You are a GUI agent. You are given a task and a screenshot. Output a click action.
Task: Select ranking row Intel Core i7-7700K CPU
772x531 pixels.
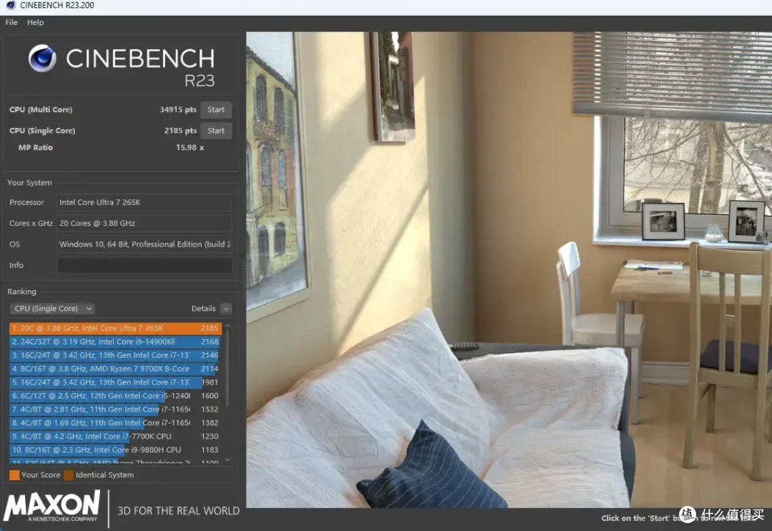[116, 437]
